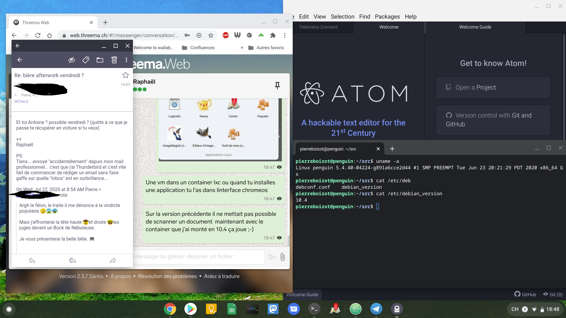The image size is (566, 318).
Task: Click Aidez à traduire link
Action: coord(222,276)
